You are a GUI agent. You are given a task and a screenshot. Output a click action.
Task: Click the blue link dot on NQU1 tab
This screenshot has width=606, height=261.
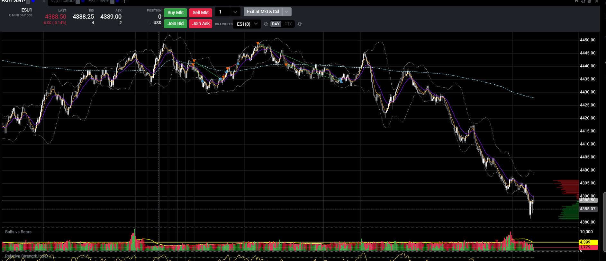(83, 1)
